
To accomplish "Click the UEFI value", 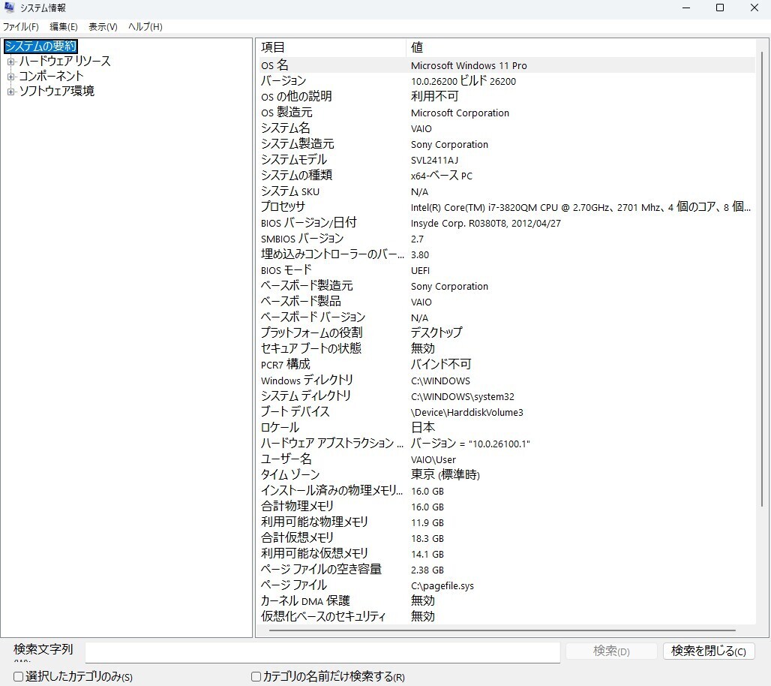I will coord(421,270).
